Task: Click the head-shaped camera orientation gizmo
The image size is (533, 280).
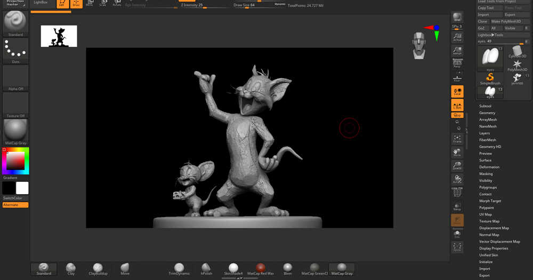Action: [419, 45]
